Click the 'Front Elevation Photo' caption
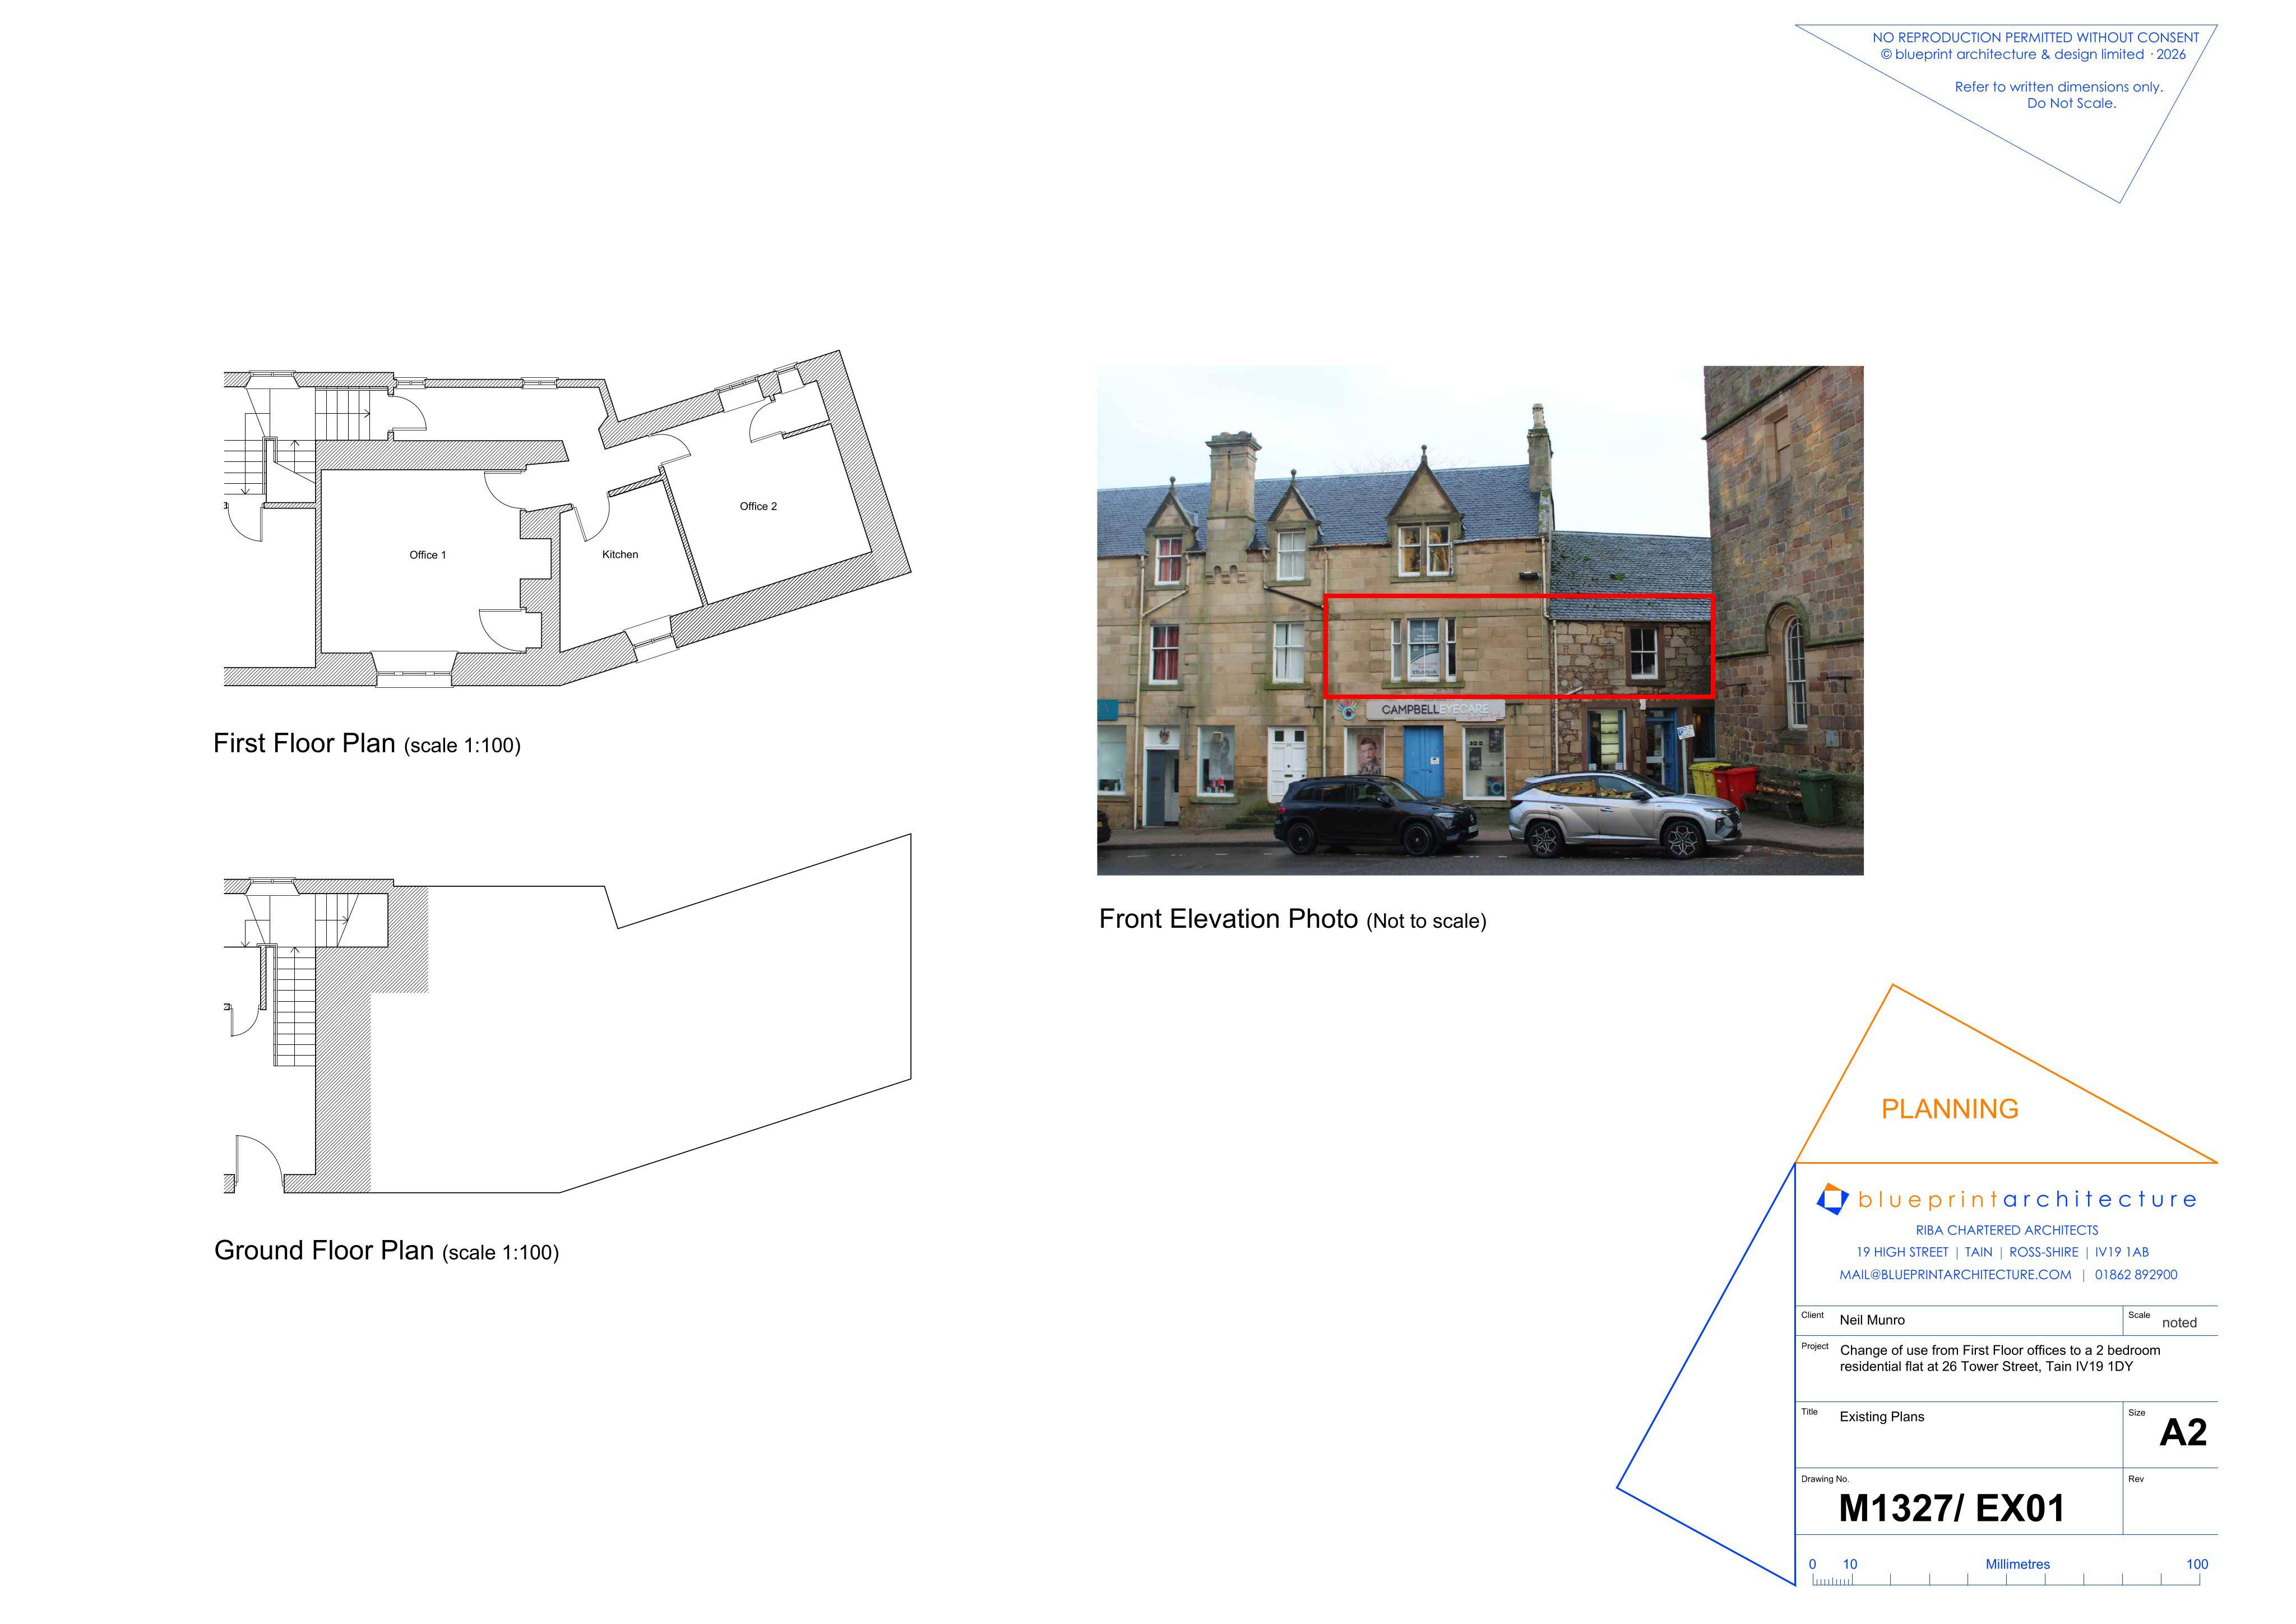This screenshot has height=1624, width=2296. pyautogui.click(x=1293, y=920)
